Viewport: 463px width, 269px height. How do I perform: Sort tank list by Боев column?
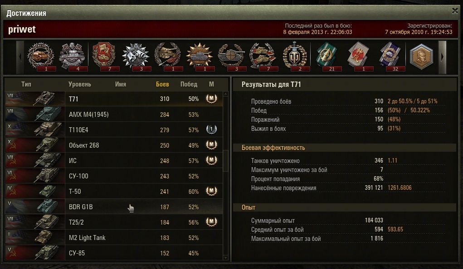point(162,84)
